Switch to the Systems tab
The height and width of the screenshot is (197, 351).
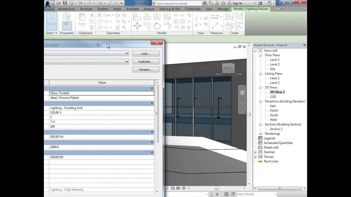click(x=103, y=9)
